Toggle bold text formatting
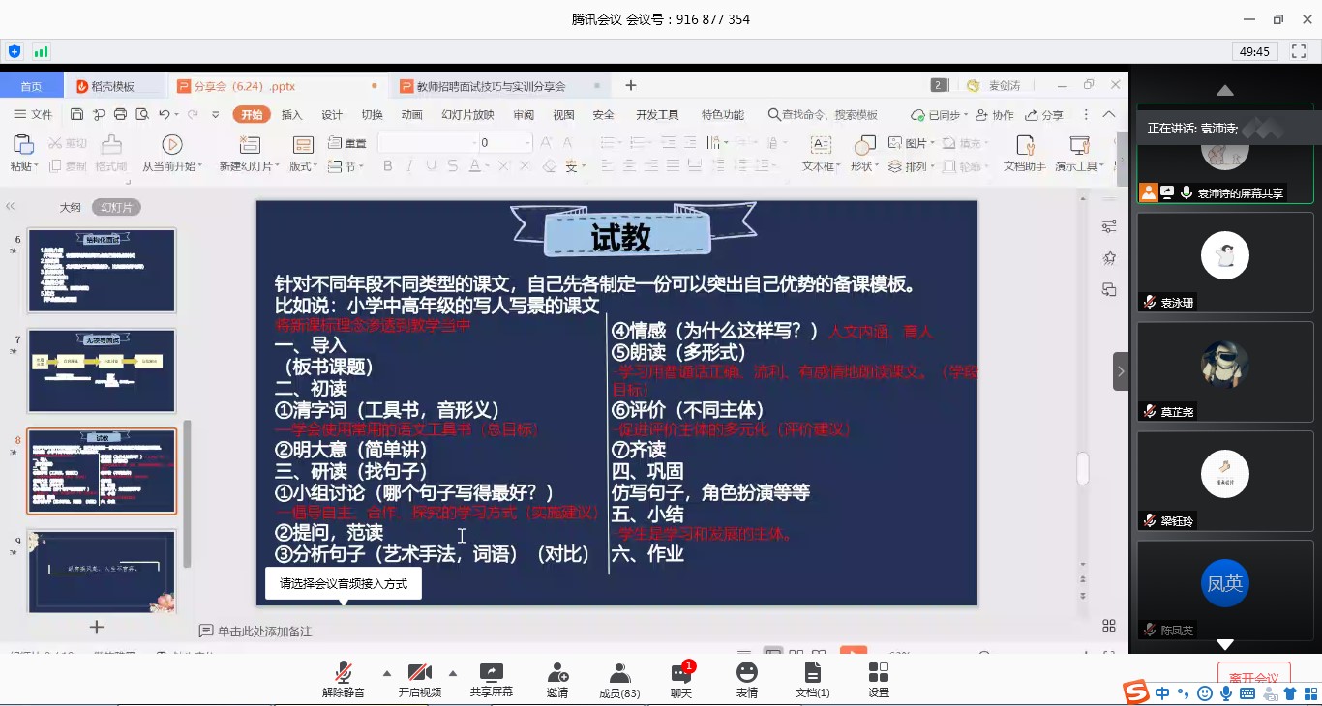The height and width of the screenshot is (706, 1322). (x=387, y=166)
